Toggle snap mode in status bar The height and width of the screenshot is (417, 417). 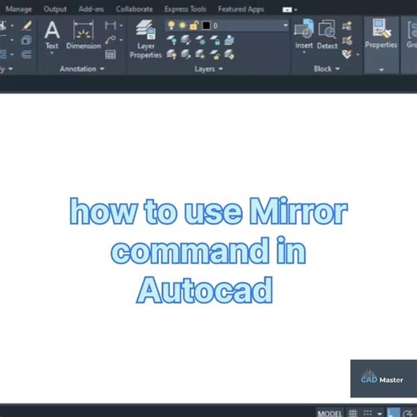tap(368, 413)
